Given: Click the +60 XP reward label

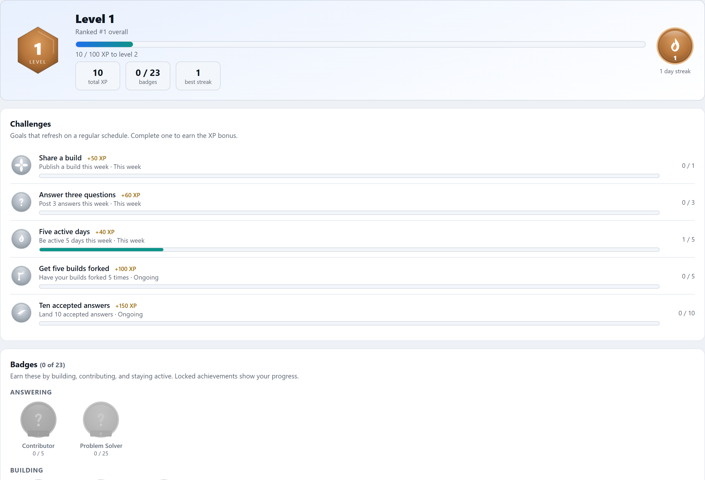Looking at the screenshot, I should [x=131, y=195].
